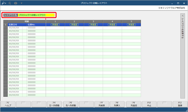Click the F7 列削除 button
188x112 pixels.
102,104
